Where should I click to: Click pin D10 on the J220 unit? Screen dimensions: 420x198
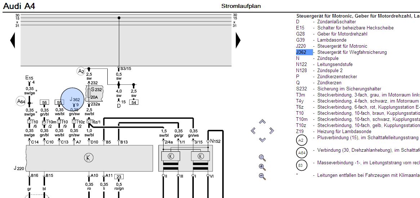[x=94, y=142]
